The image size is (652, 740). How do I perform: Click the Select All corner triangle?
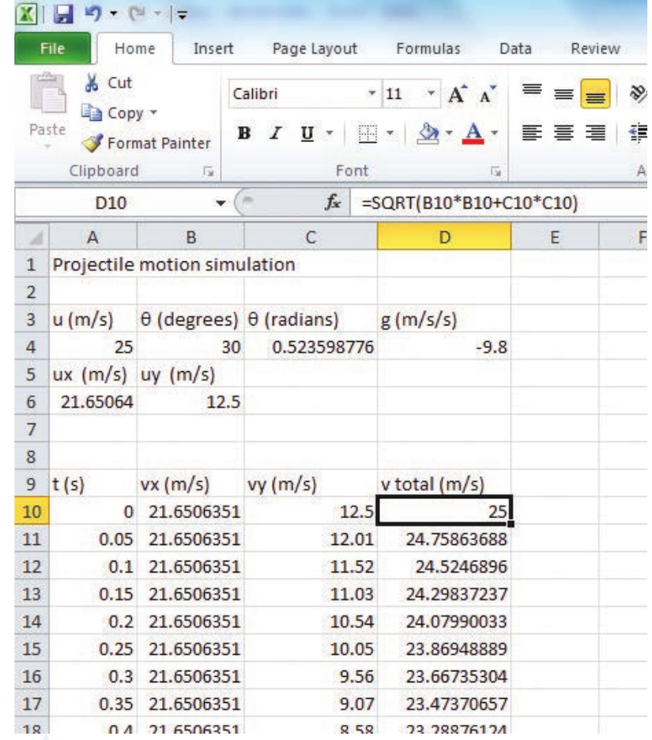point(32,237)
